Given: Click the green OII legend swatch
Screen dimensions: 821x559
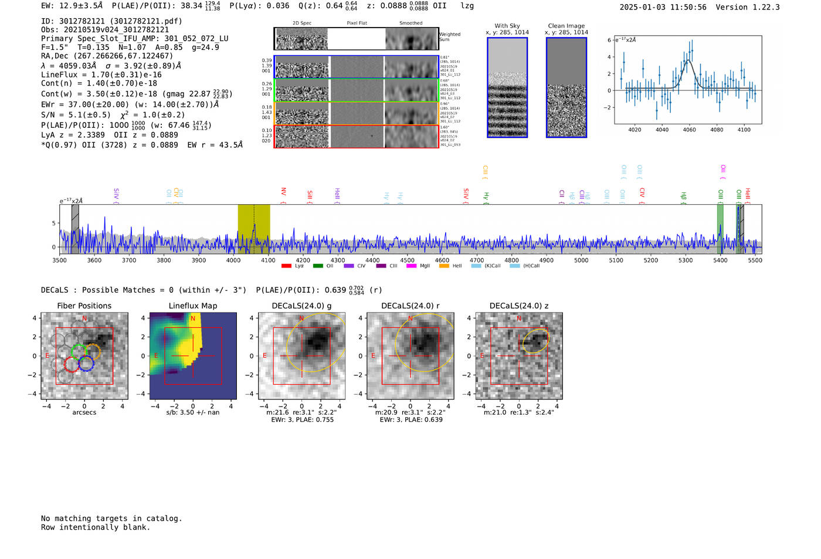Looking at the screenshot, I should [318, 266].
